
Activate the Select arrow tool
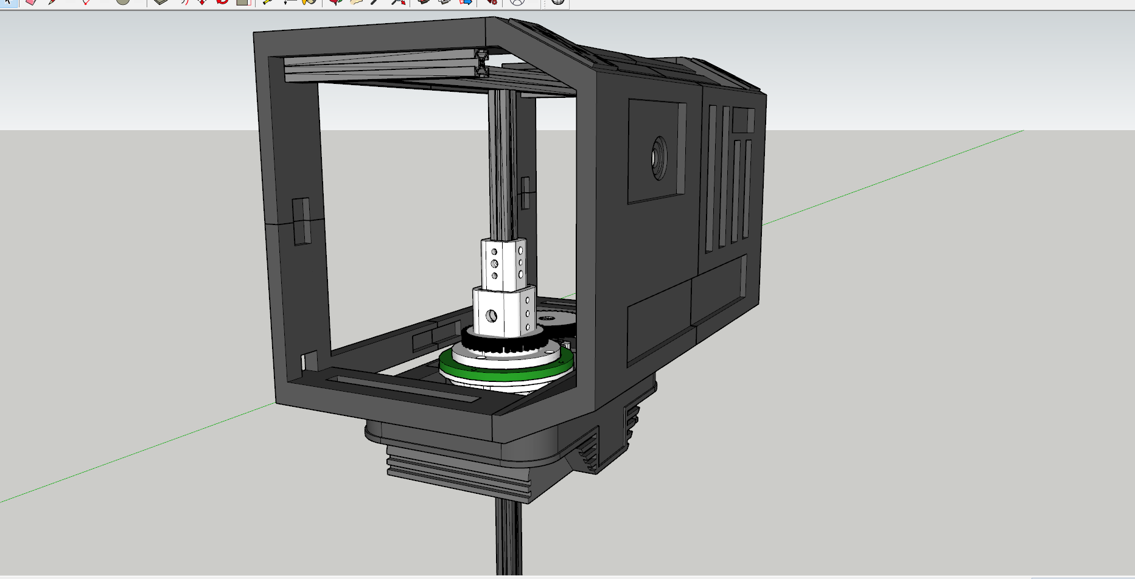coord(9,2)
